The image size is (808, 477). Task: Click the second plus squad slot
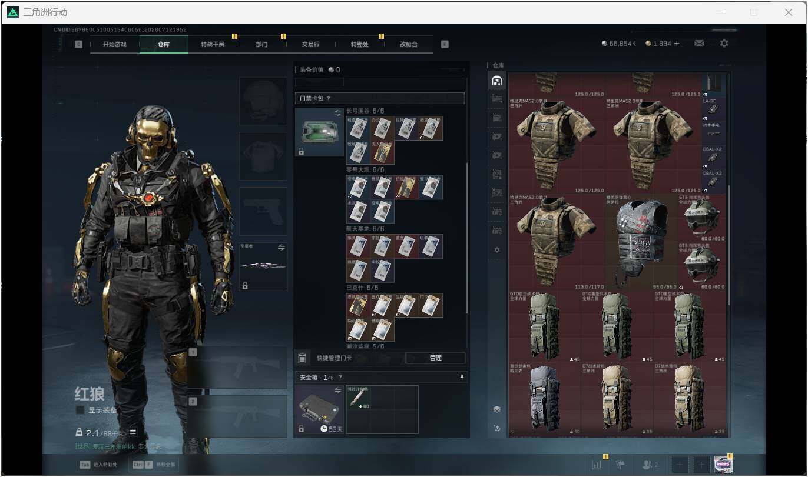(x=701, y=465)
